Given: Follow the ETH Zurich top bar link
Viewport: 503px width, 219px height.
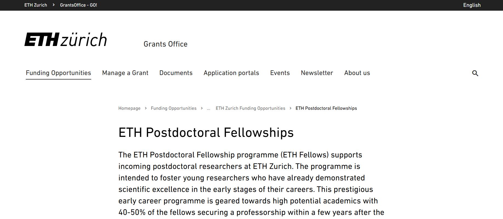Looking at the screenshot, I should [36, 5].
